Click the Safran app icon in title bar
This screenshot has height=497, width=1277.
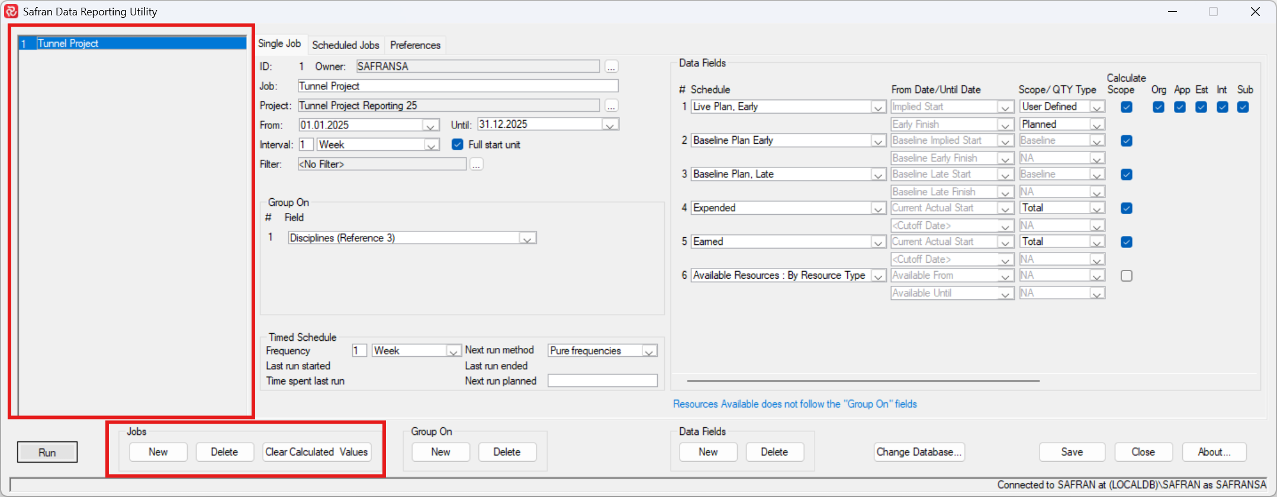tap(11, 11)
